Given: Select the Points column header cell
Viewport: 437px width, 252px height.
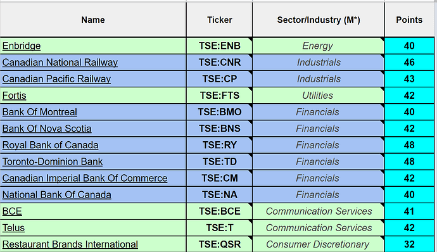Looking at the screenshot, I should tap(409, 20).
